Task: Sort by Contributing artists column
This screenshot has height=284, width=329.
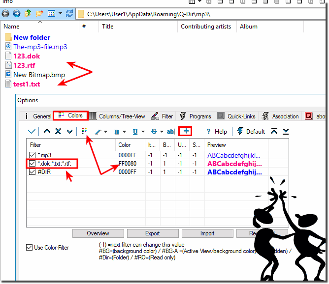Action: click(x=206, y=27)
